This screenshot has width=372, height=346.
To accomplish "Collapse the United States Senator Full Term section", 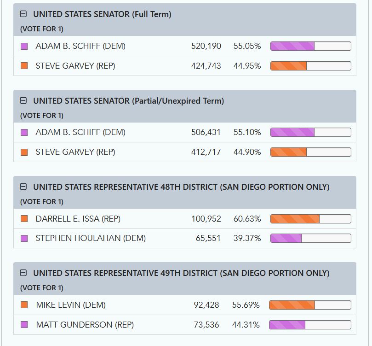I will 23,14.
